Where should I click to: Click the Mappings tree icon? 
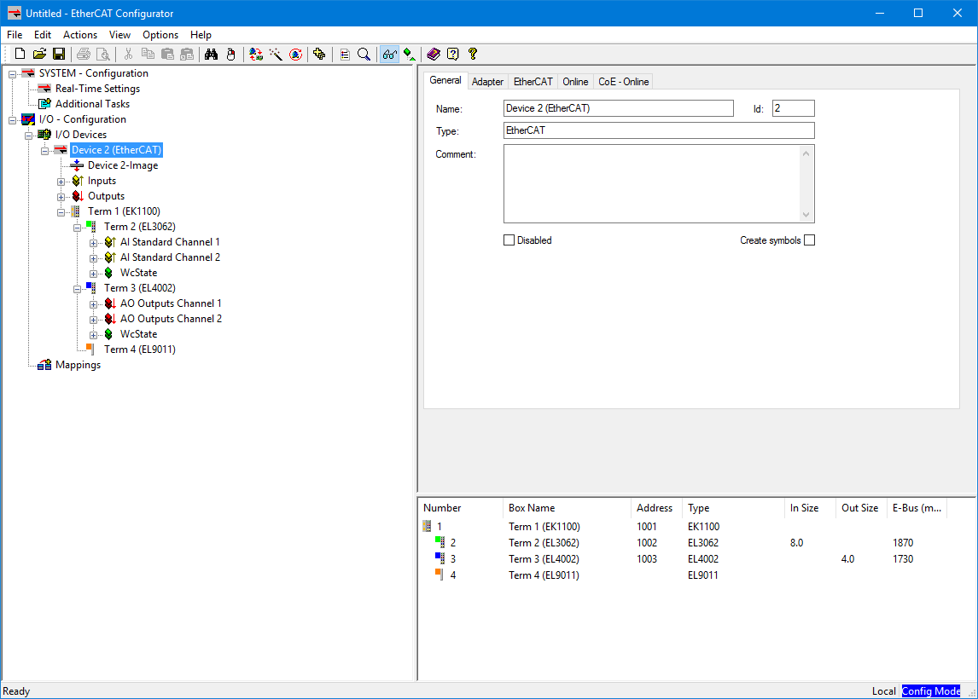coord(44,365)
